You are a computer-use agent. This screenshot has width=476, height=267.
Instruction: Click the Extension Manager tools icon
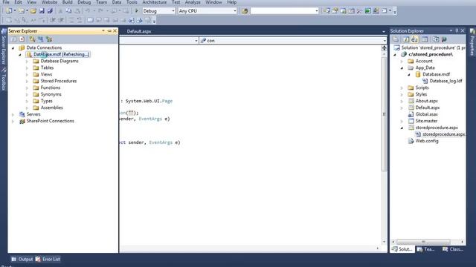(x=359, y=11)
